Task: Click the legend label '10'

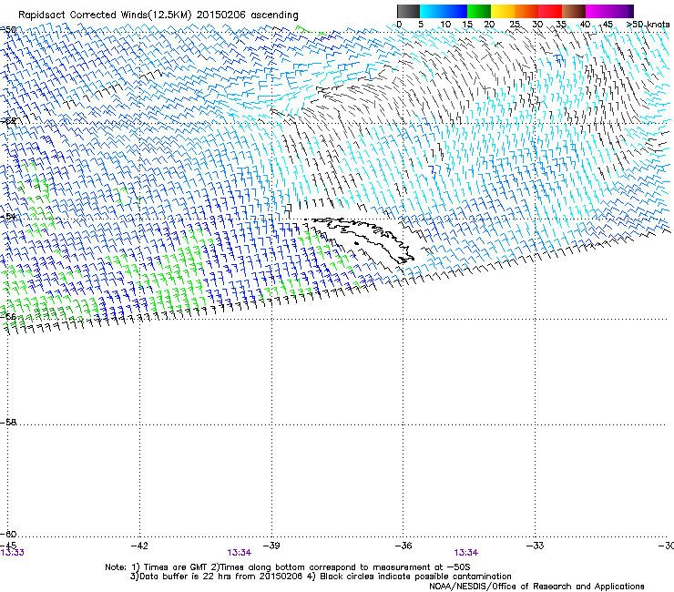Action: pyautogui.click(x=445, y=25)
